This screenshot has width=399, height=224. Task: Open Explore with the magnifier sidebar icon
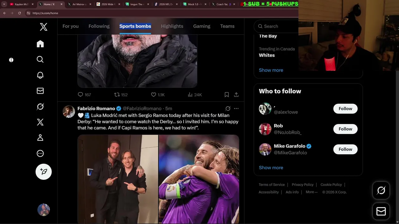click(40, 59)
